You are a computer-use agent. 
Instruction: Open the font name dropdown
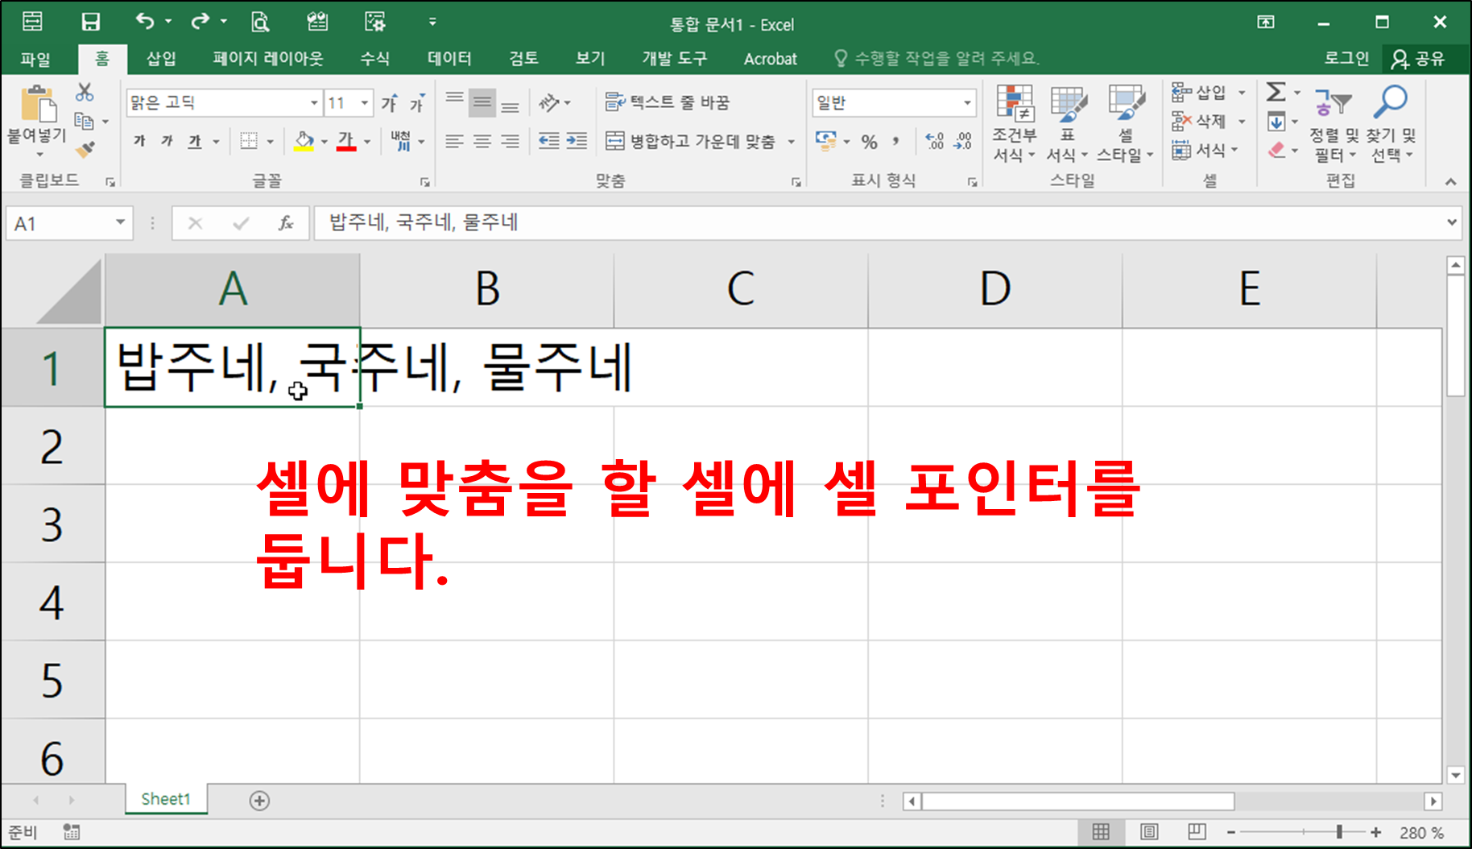313,102
